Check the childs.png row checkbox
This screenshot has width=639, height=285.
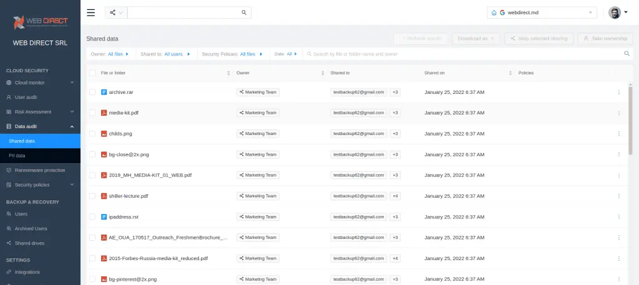click(92, 133)
